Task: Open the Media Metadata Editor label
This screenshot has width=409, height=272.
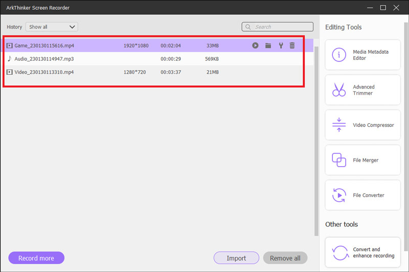Action: [x=371, y=55]
